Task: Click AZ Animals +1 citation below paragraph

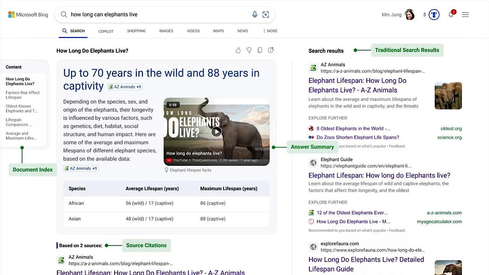Action: click(81, 168)
